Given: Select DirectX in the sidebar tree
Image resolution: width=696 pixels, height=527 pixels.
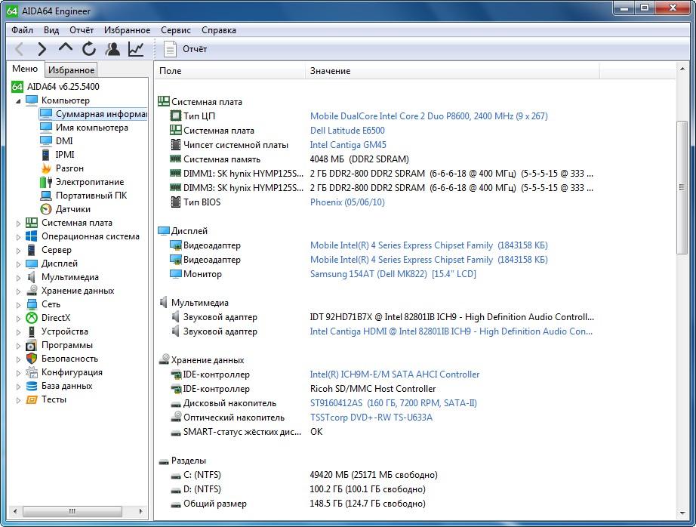Looking at the screenshot, I should tap(55, 318).
